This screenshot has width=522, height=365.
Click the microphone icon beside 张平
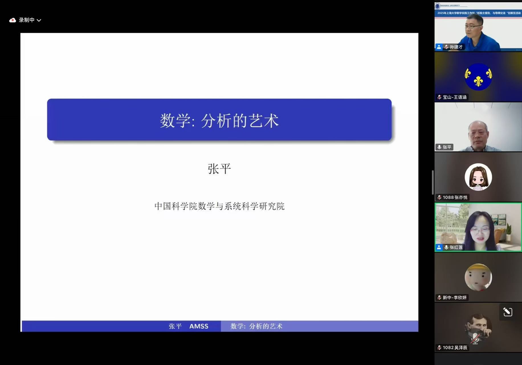pos(439,147)
